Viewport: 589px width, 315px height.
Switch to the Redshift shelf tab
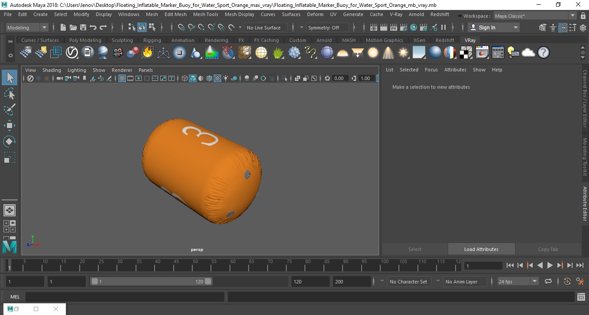445,40
